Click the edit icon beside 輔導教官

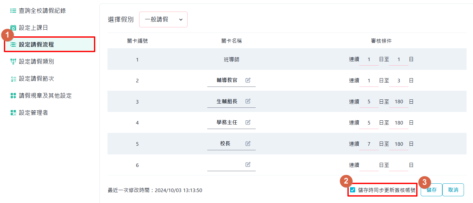pyautogui.click(x=248, y=80)
